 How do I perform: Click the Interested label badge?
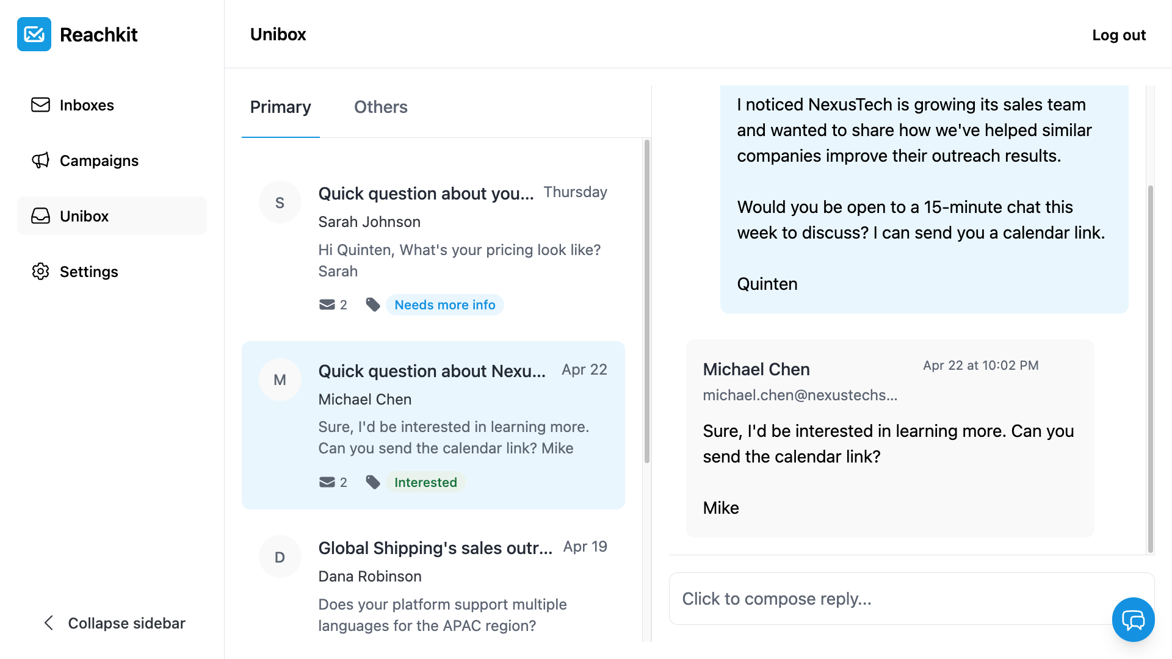point(425,482)
